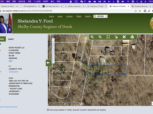Open the 书签 bookmarks menu

[x=29, y=2]
